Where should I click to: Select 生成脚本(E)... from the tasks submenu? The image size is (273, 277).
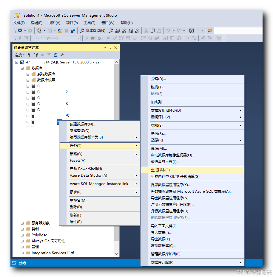pos(192,170)
